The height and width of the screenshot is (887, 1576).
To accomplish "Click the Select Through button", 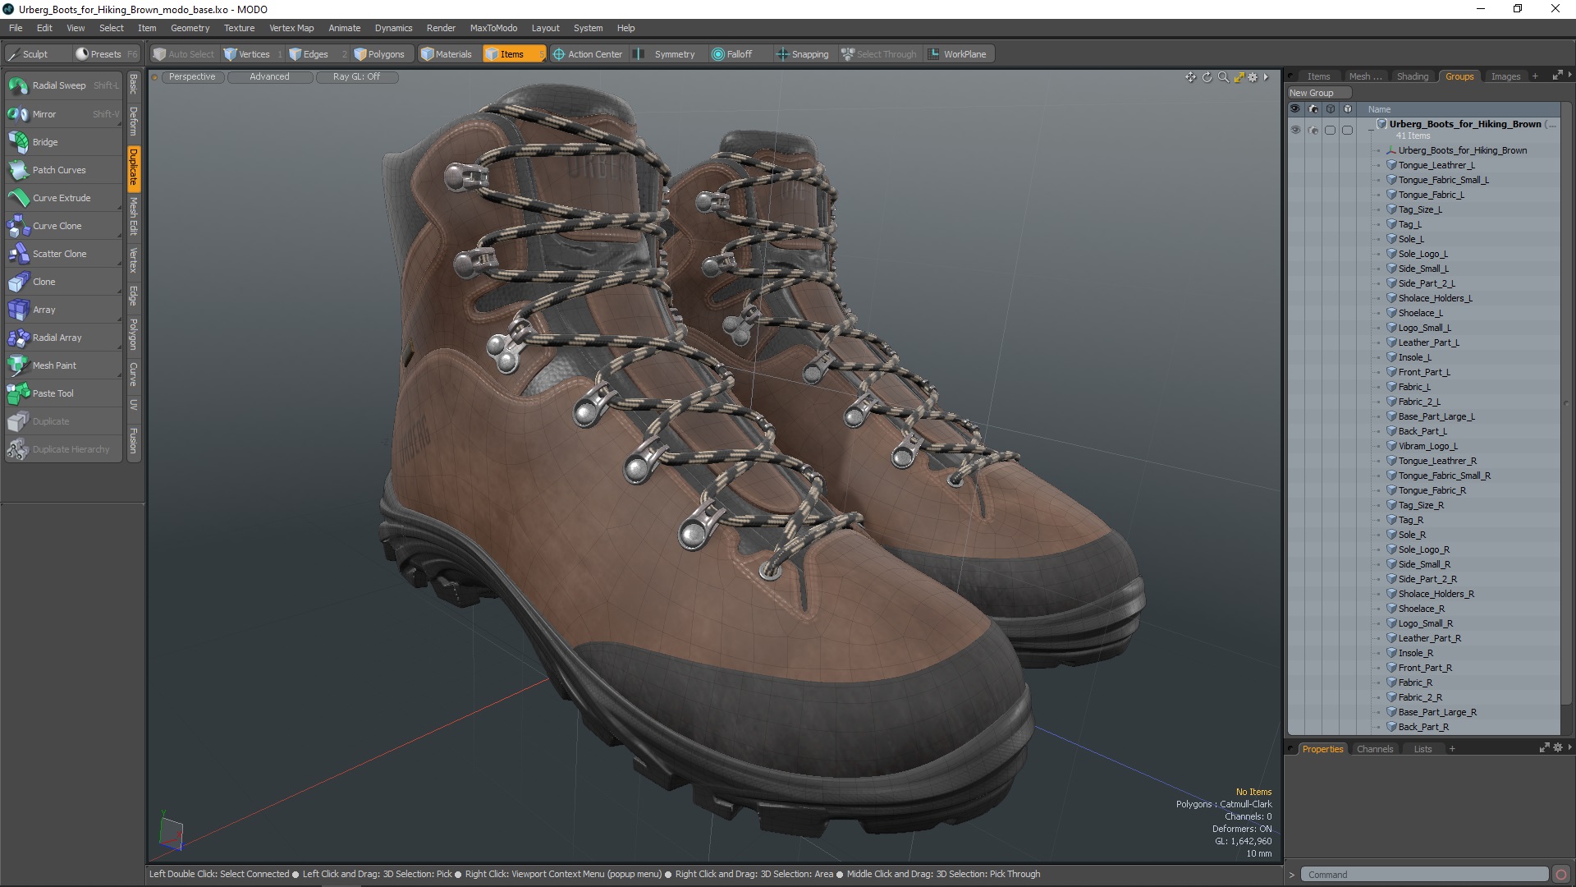I will (879, 54).
